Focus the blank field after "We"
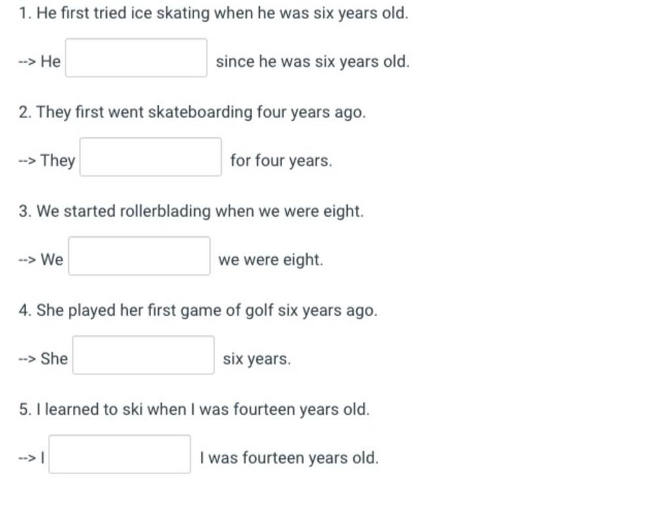Screen dimensions: 672x512 click(x=139, y=256)
